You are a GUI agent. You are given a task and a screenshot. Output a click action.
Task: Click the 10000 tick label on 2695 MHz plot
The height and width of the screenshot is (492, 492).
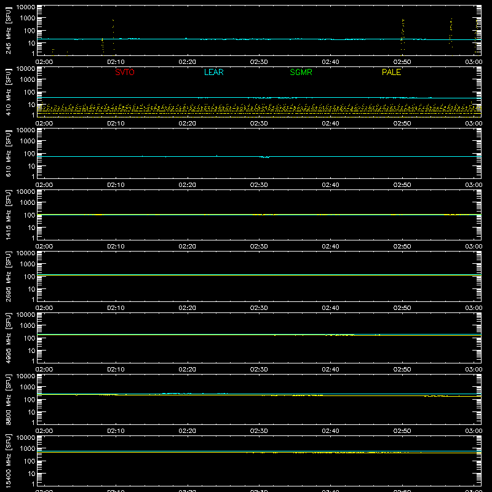point(26,253)
